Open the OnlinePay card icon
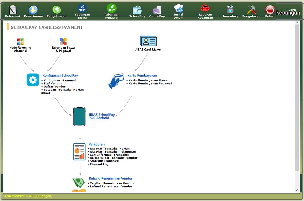304x201 pixels. point(157,10)
